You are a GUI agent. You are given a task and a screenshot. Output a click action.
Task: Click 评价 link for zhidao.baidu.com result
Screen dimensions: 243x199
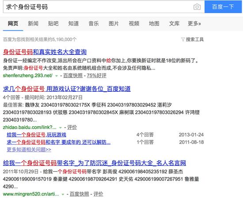72,128
